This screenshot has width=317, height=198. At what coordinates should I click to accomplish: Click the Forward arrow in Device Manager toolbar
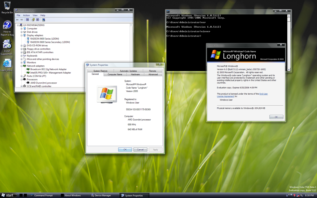(21, 20)
